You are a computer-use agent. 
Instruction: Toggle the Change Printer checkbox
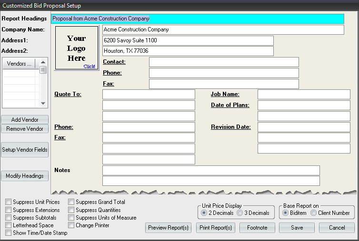click(71, 225)
